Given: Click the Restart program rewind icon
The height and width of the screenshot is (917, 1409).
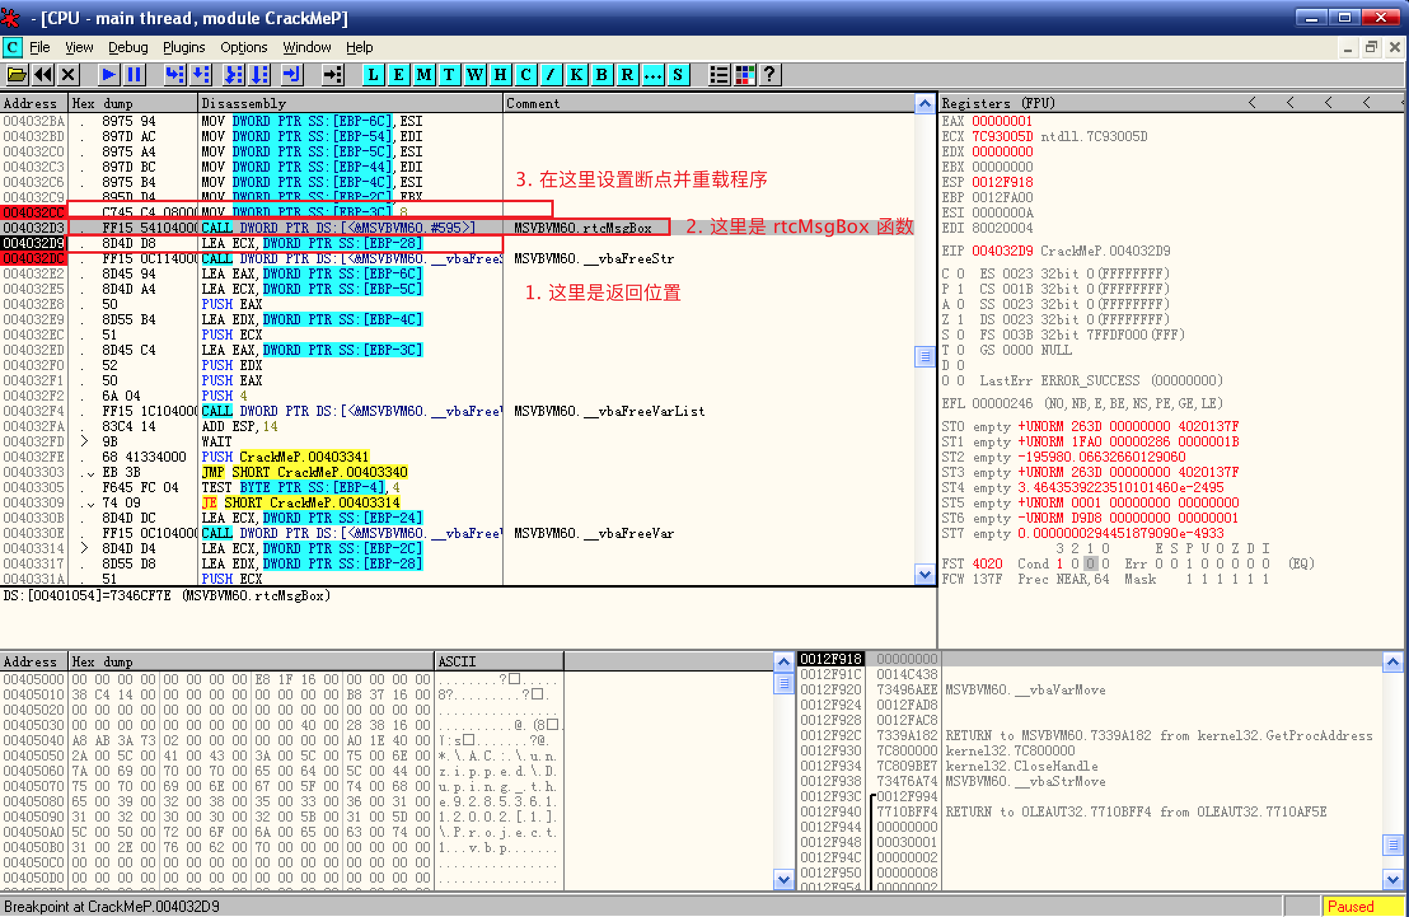Looking at the screenshot, I should click(43, 75).
